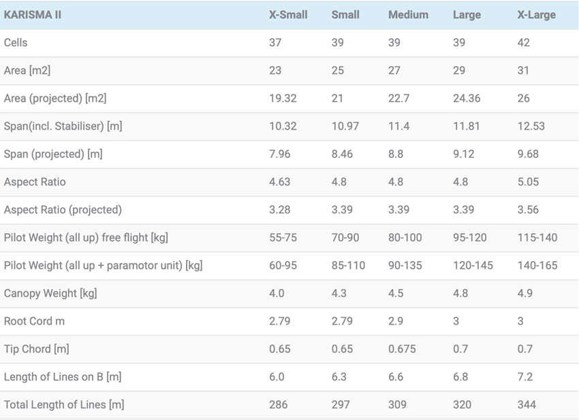The width and height of the screenshot is (579, 420).
Task: Click the 140-165 paramotor weight cell
Action: [x=537, y=265]
